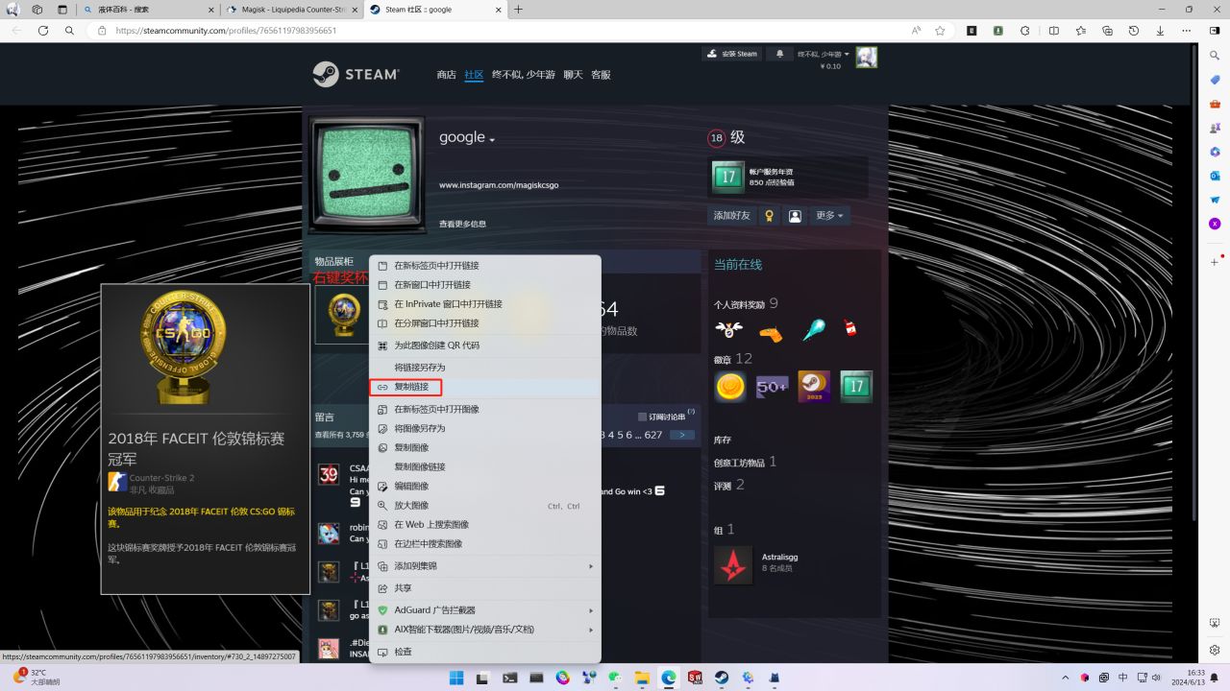Toggle the 订阅讨论串 checkbox
1230x691 pixels.
tap(643, 417)
